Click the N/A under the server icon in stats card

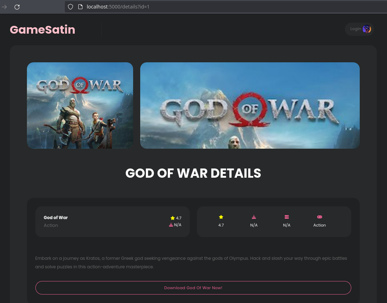click(x=286, y=225)
